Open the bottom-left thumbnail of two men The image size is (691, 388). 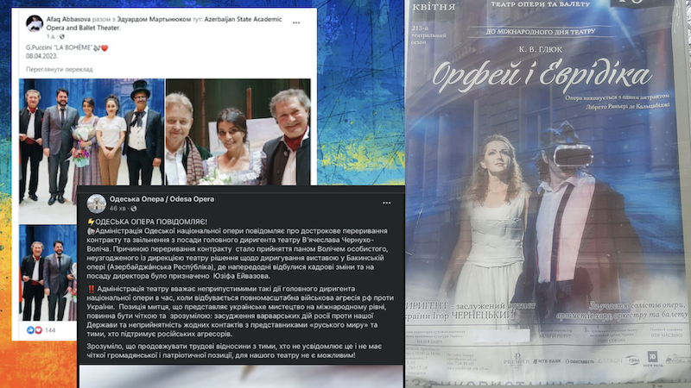[48, 272]
